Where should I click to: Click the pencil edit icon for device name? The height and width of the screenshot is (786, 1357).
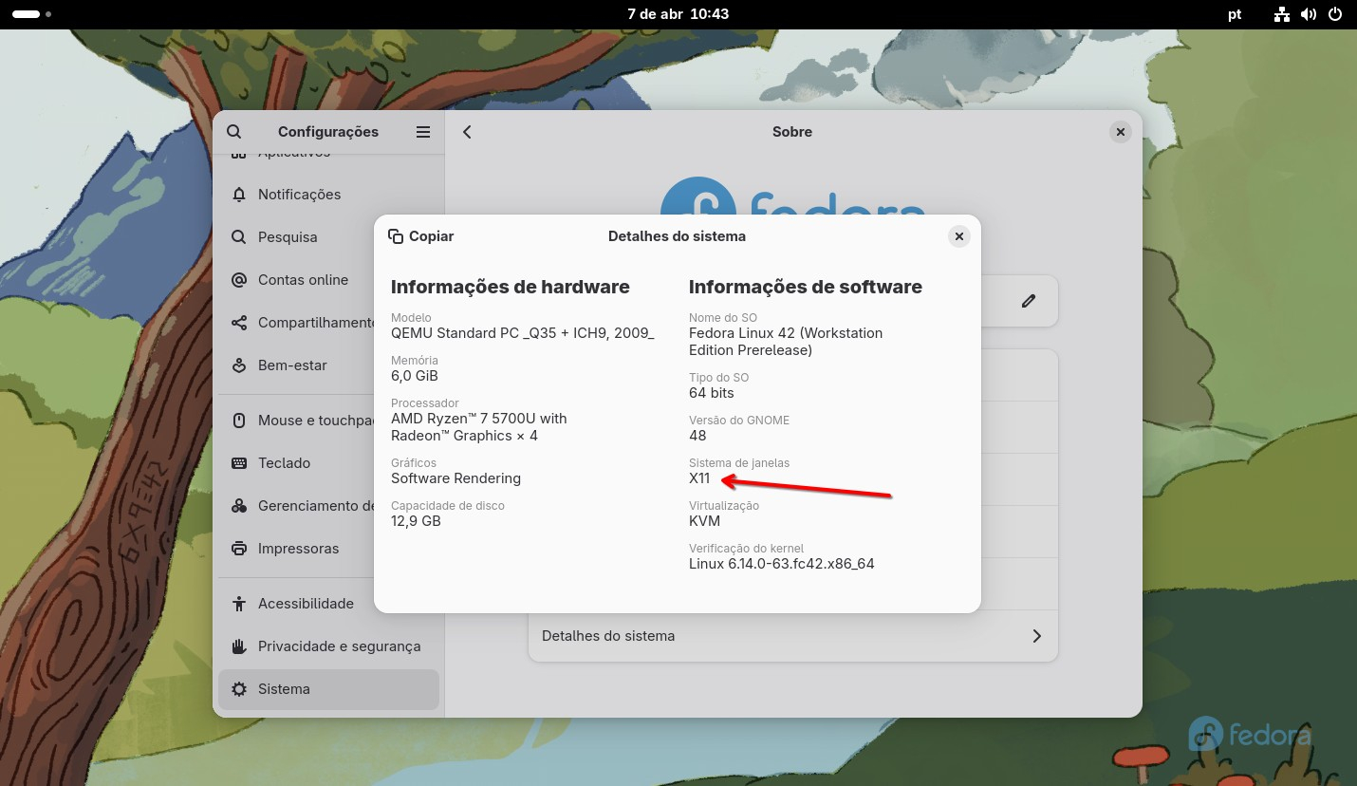click(x=1028, y=301)
